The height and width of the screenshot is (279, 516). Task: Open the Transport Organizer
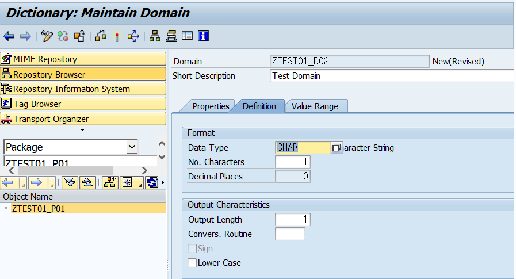[x=83, y=119]
